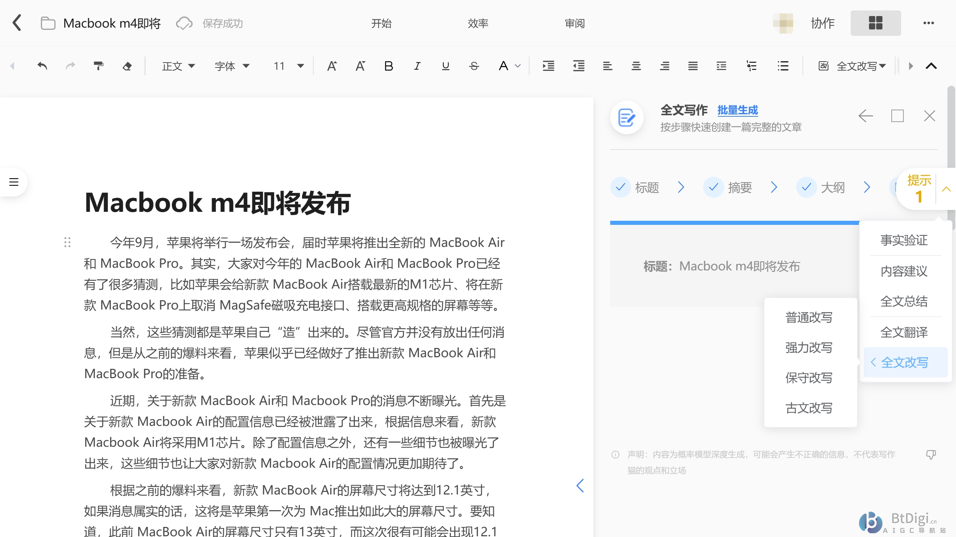Click the 全文写作 panel icon
This screenshot has width=956, height=537.
pyautogui.click(x=627, y=117)
